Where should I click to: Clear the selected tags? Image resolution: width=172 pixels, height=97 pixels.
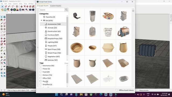coord(66,63)
